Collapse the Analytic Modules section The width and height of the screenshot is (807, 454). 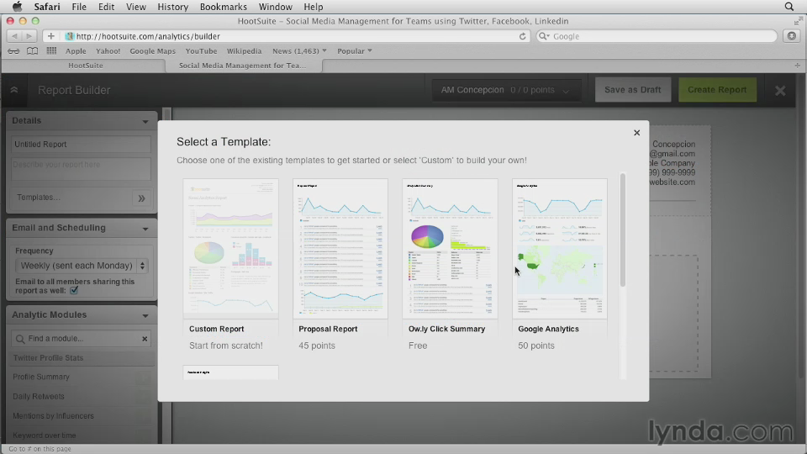click(145, 315)
